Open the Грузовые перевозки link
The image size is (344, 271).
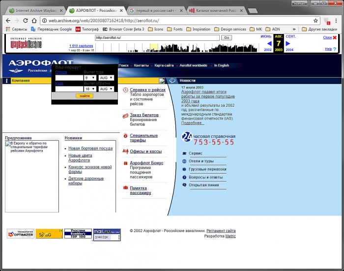tap(207, 169)
